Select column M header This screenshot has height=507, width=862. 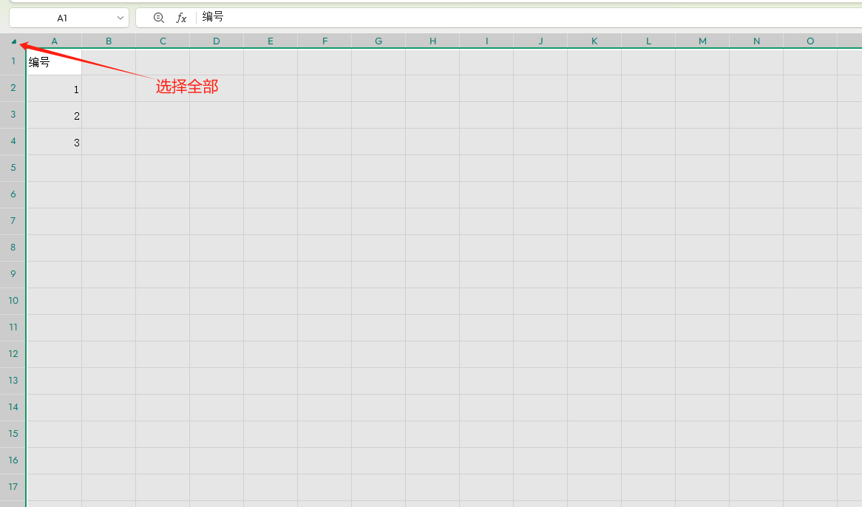click(x=702, y=41)
